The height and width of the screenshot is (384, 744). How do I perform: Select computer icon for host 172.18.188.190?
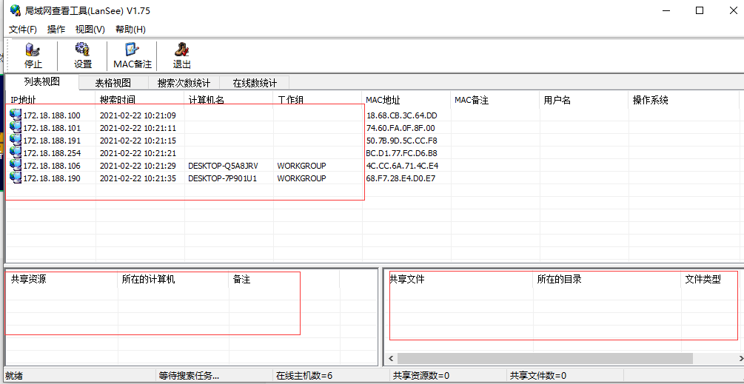click(x=16, y=178)
